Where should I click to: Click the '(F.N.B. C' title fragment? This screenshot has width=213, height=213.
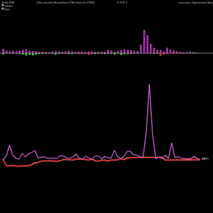click(122, 3)
